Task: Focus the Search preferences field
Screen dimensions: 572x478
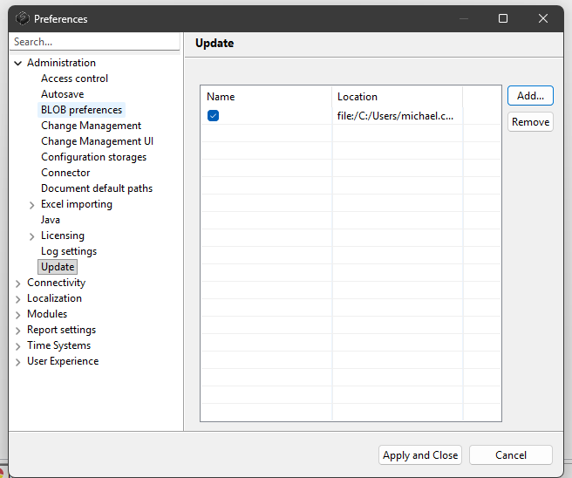Action: (x=94, y=42)
